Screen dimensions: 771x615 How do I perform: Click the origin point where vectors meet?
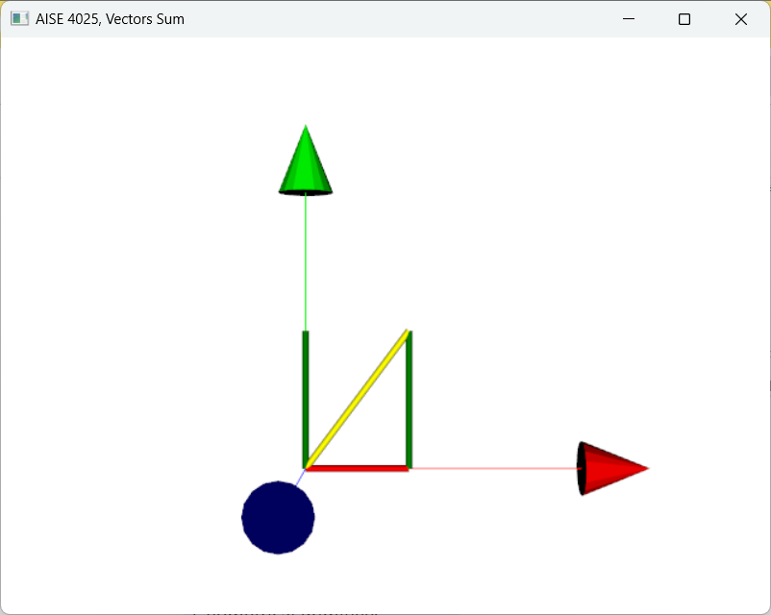click(305, 467)
